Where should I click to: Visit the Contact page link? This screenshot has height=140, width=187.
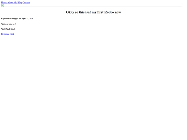point(26,2)
